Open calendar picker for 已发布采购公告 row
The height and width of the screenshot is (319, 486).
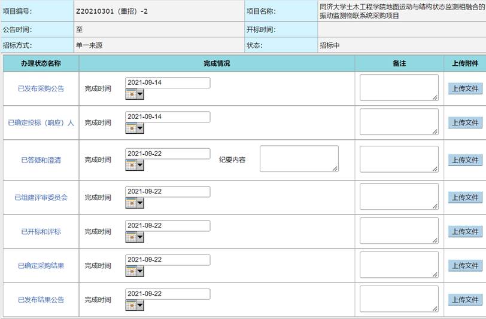pyautogui.click(x=135, y=94)
